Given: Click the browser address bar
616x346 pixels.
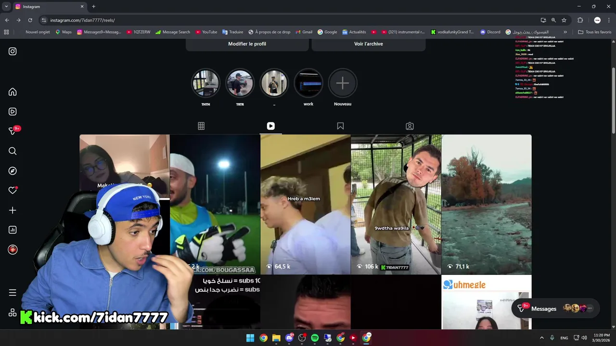Looking at the screenshot, I should click(289, 20).
